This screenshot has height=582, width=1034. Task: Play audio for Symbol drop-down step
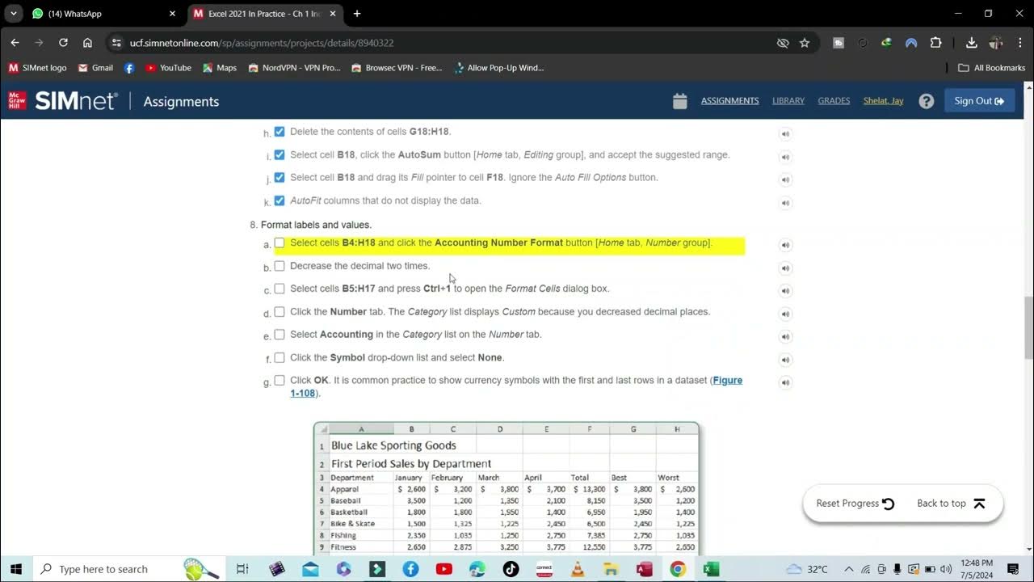(784, 360)
